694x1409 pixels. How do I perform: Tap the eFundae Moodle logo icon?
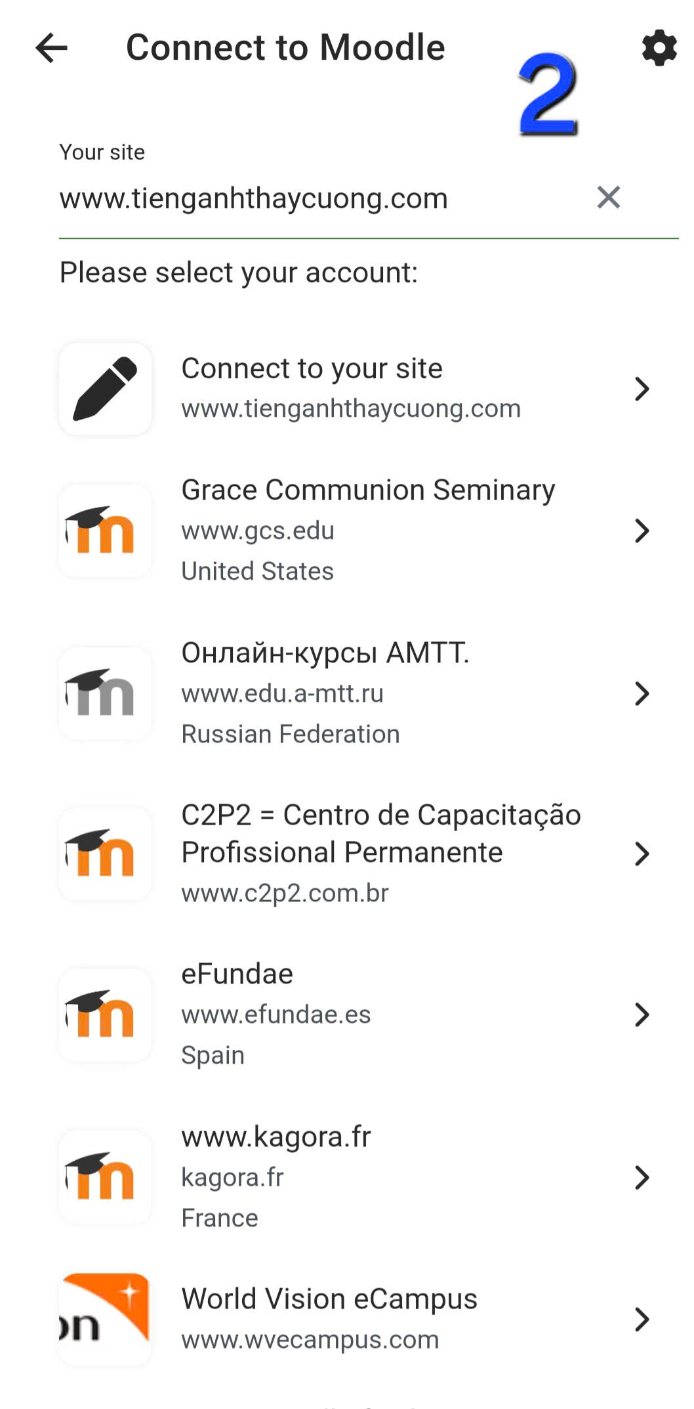click(105, 1014)
